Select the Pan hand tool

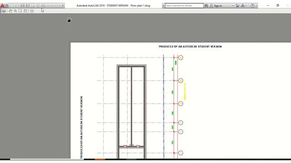pos(10,11)
